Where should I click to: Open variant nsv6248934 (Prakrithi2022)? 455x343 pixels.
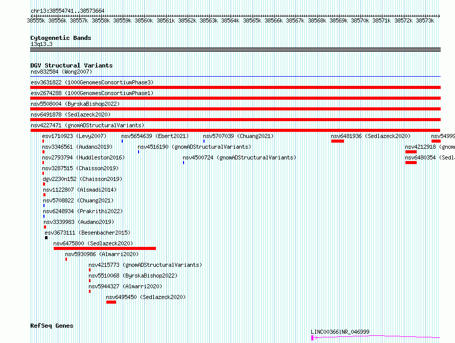83,211
